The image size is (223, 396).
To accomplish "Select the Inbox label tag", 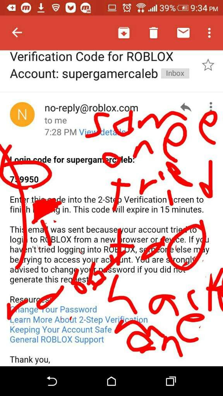I will coord(175,73).
